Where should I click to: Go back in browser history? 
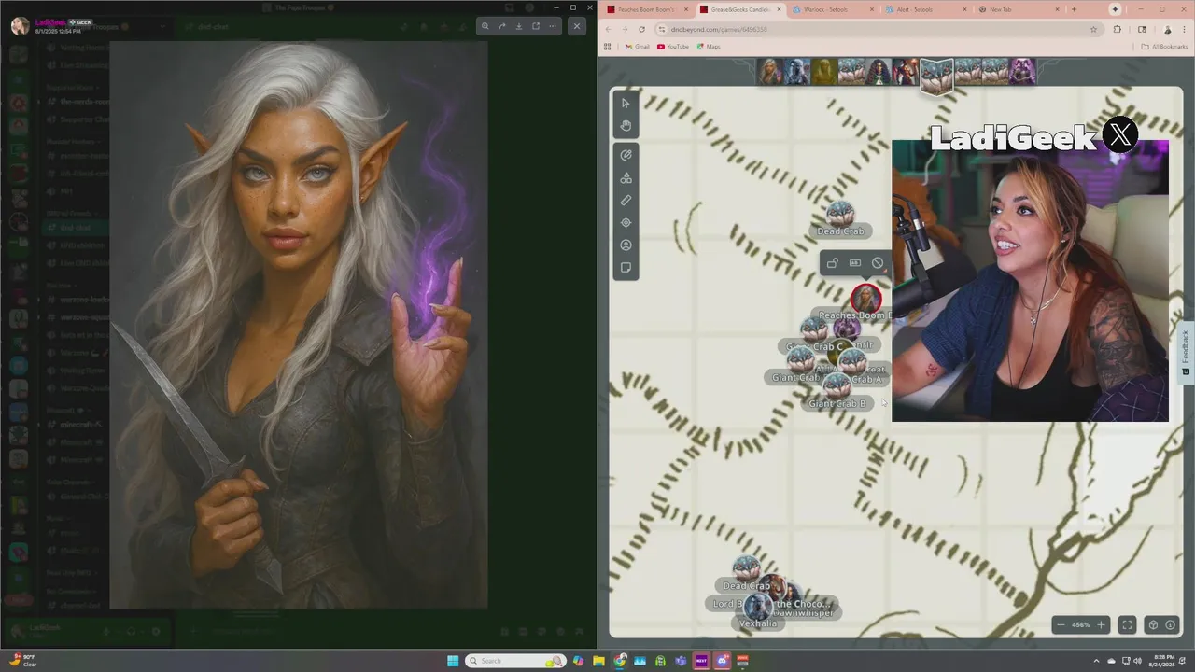[608, 29]
